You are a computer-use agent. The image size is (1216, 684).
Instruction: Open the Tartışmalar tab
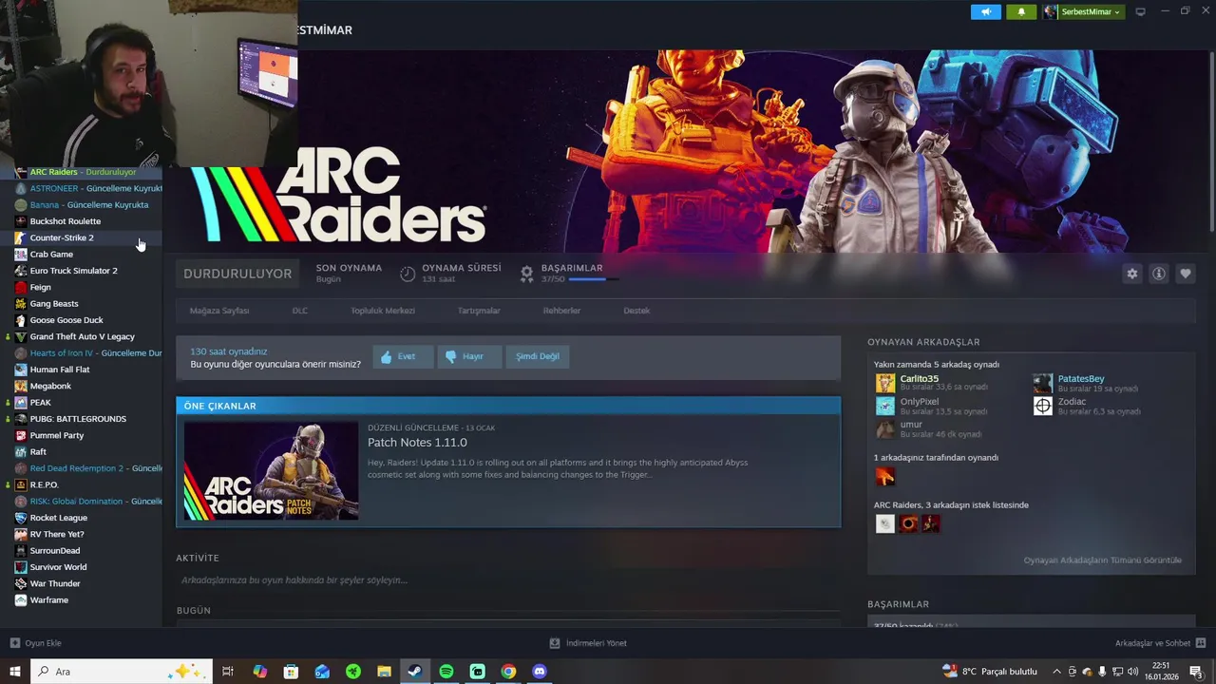coord(479,311)
